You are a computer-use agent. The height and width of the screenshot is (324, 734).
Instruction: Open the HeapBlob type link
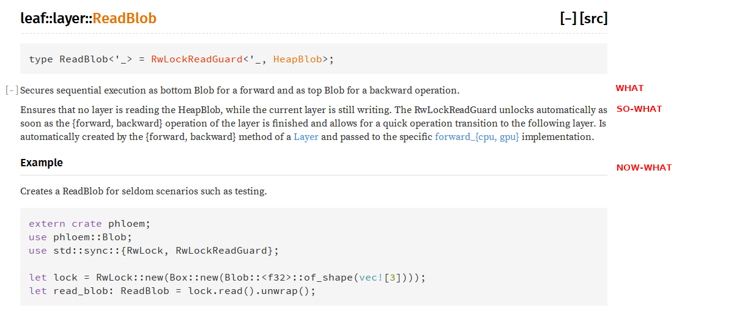(x=298, y=59)
